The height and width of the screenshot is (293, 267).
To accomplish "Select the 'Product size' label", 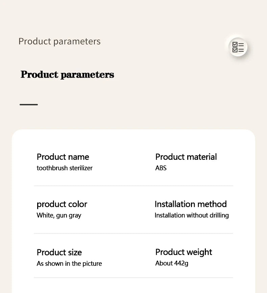I will [x=59, y=252].
